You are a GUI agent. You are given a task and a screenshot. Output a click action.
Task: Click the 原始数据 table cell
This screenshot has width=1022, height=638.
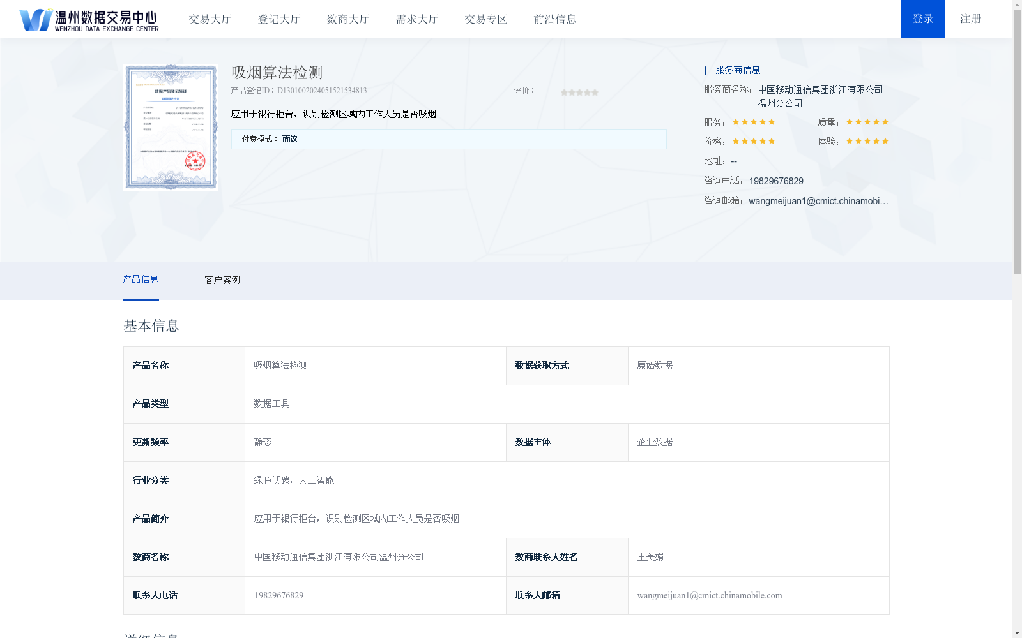758,366
